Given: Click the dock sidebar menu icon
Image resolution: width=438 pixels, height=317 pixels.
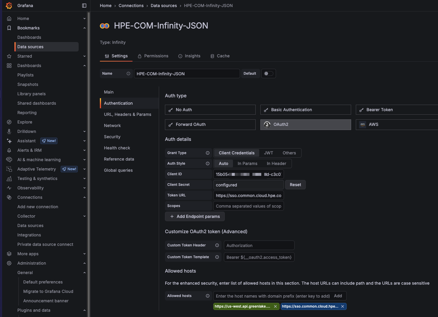Looking at the screenshot, I should click(84, 6).
